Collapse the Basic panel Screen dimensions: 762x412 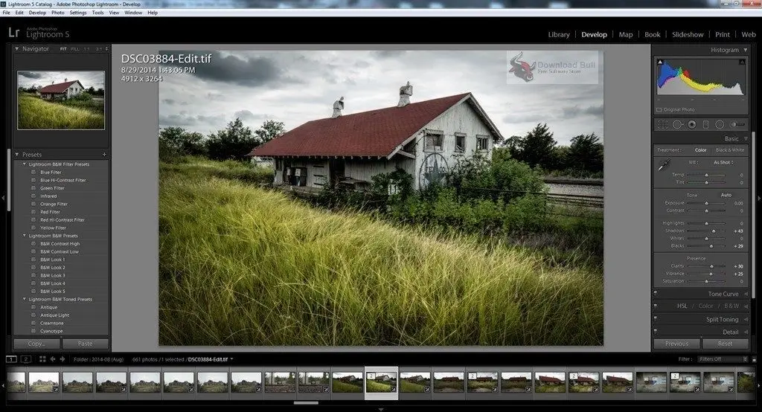point(746,138)
